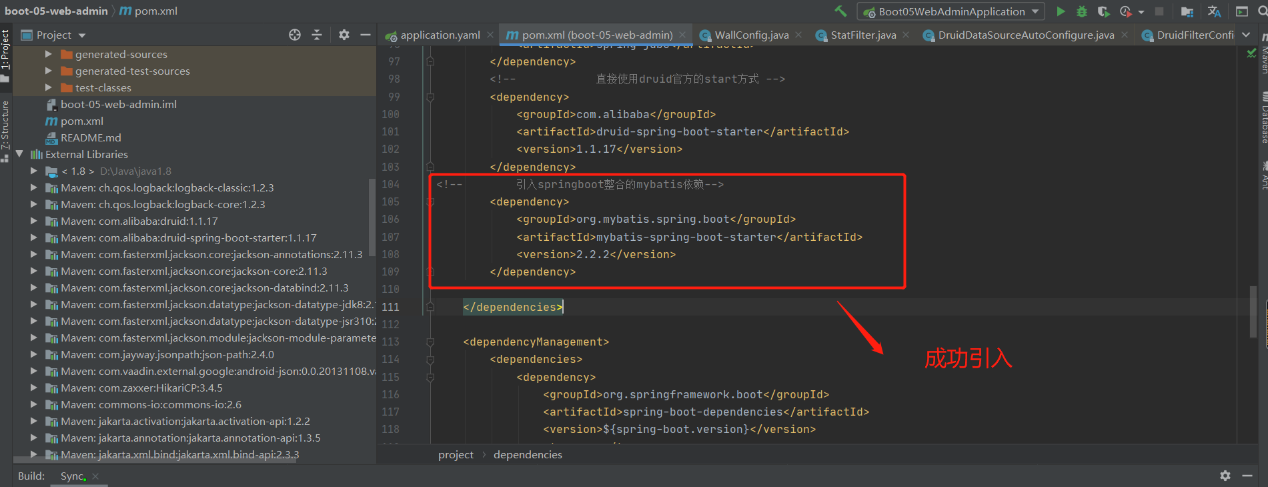Open the Project Structure icon
This screenshot has width=1268, height=487.
coord(1187,11)
